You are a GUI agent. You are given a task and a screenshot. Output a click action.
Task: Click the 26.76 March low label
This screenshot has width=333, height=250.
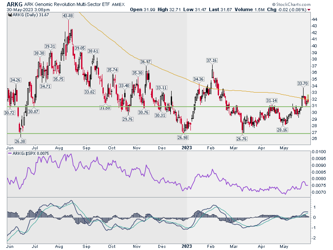point(242,139)
